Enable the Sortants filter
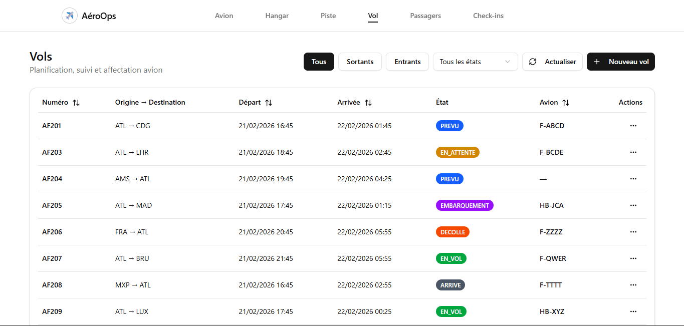This screenshot has width=684, height=326. click(359, 62)
